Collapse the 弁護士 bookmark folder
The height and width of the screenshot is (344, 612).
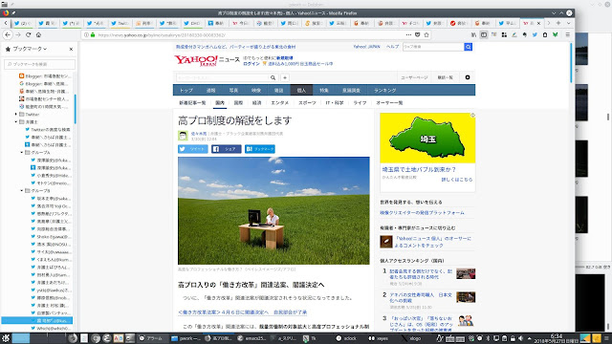coord(16,121)
